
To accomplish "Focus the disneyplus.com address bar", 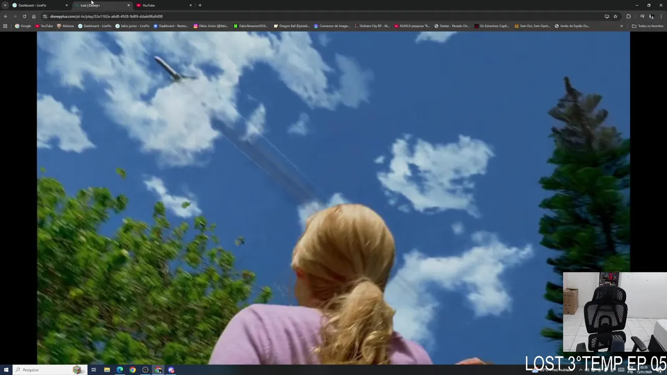I will click(x=323, y=16).
